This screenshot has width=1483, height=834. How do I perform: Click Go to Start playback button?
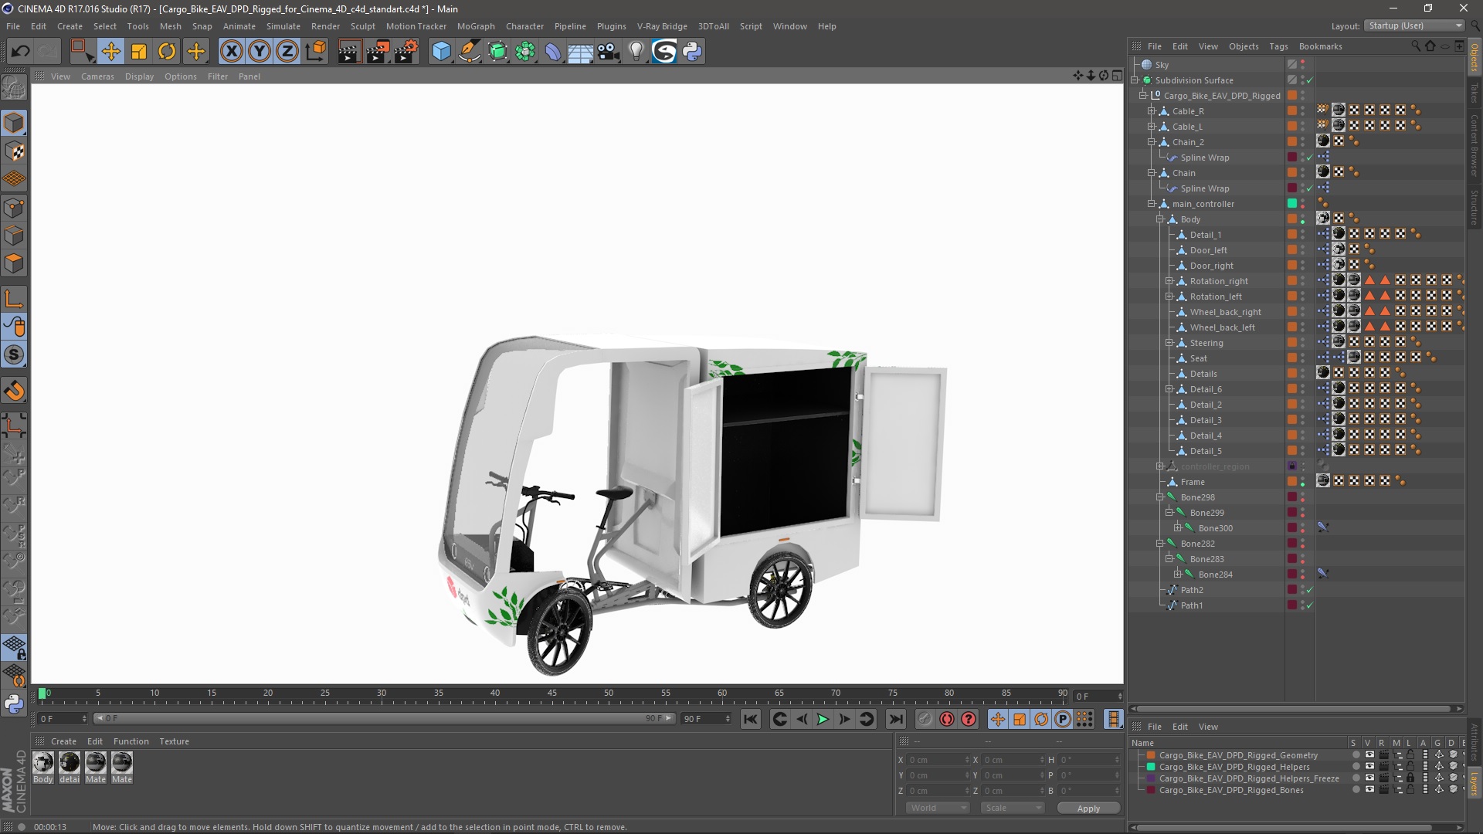750,719
